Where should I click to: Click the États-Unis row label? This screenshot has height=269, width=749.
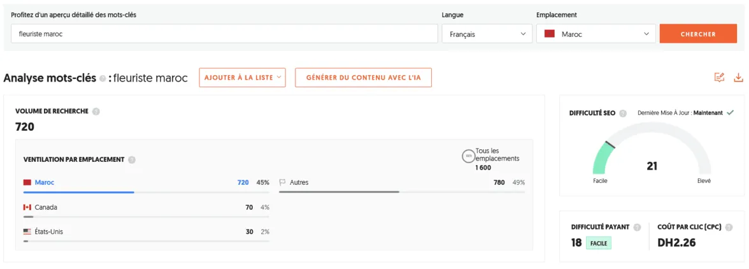click(x=48, y=232)
